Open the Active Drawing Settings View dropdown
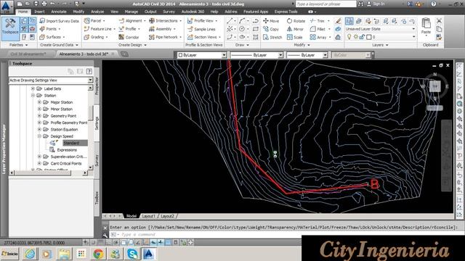465x261 pixels. coord(90,80)
